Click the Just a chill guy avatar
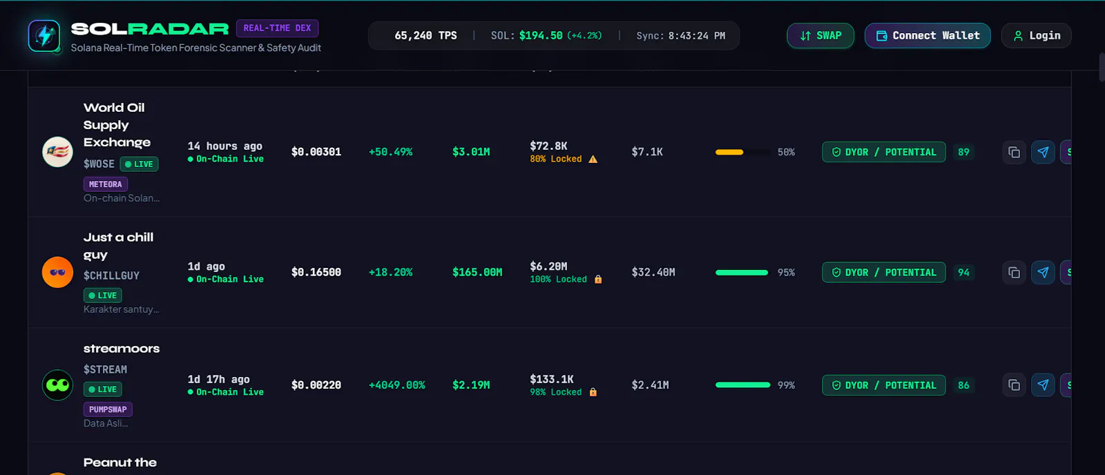Viewport: 1105px width, 475px height. tap(57, 273)
